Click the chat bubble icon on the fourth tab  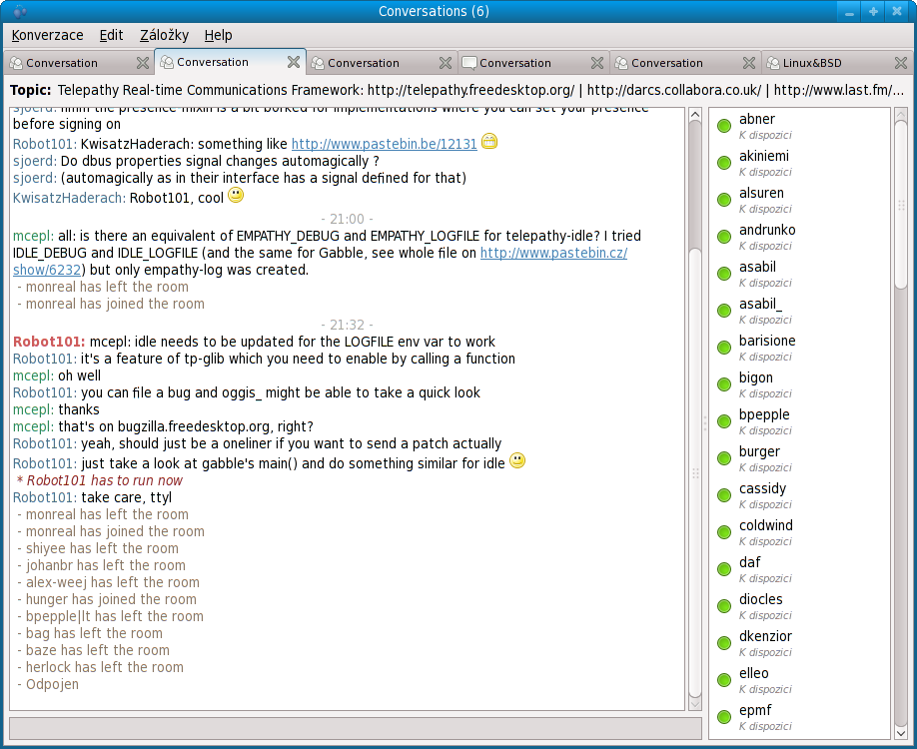(468, 63)
